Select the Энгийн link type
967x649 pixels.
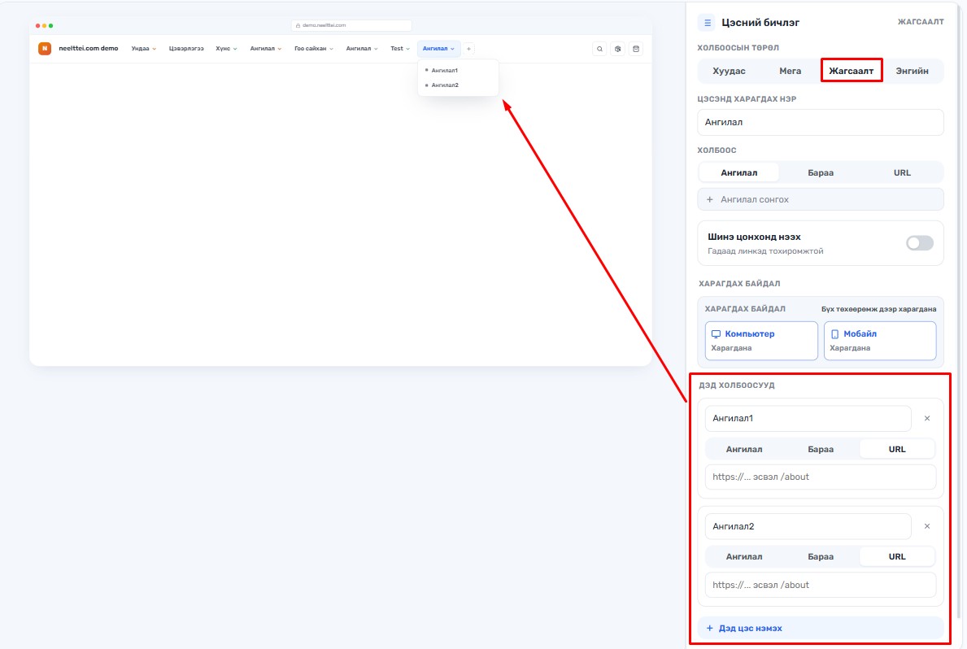[913, 71]
